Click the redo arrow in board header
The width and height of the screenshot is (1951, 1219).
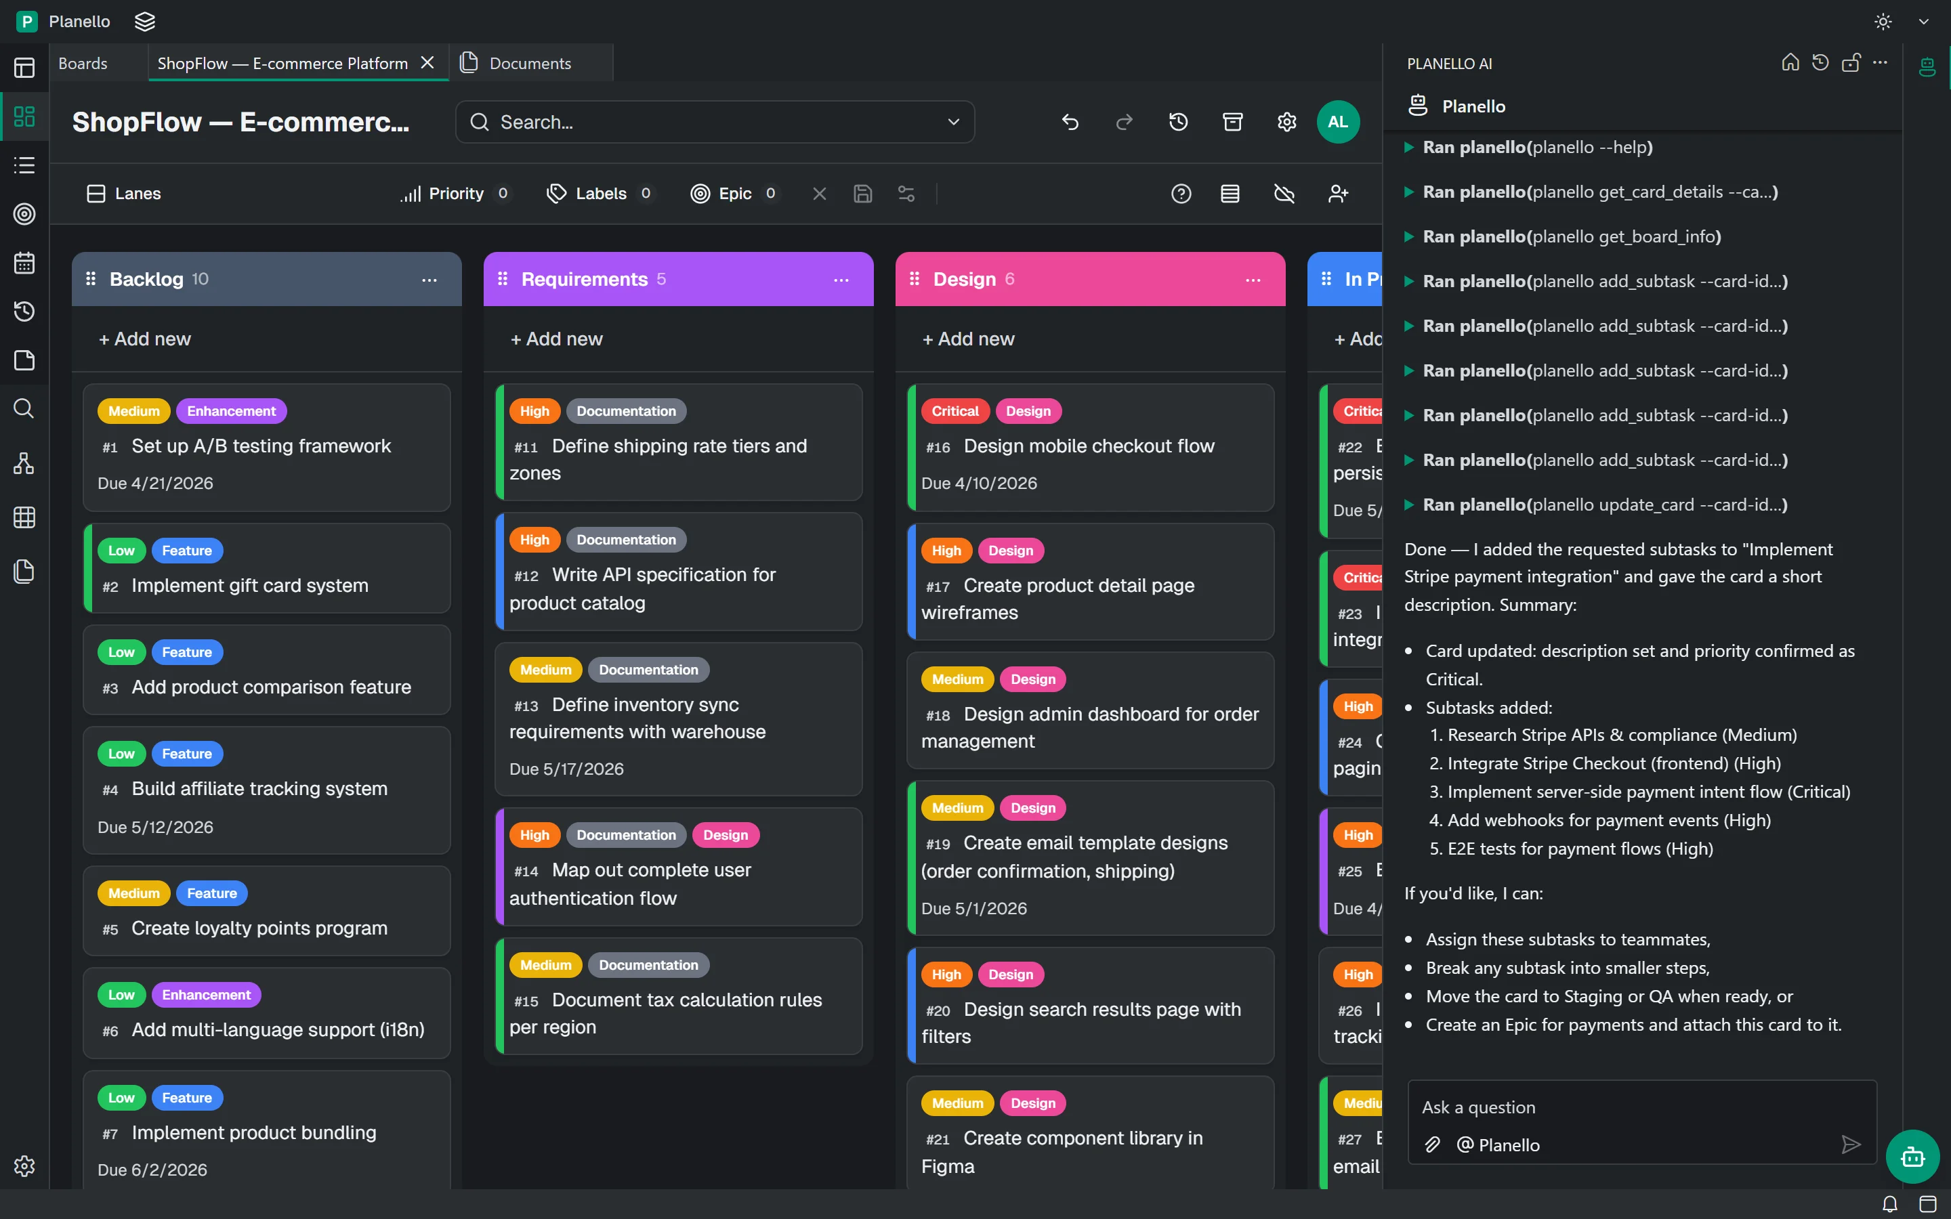point(1124,122)
